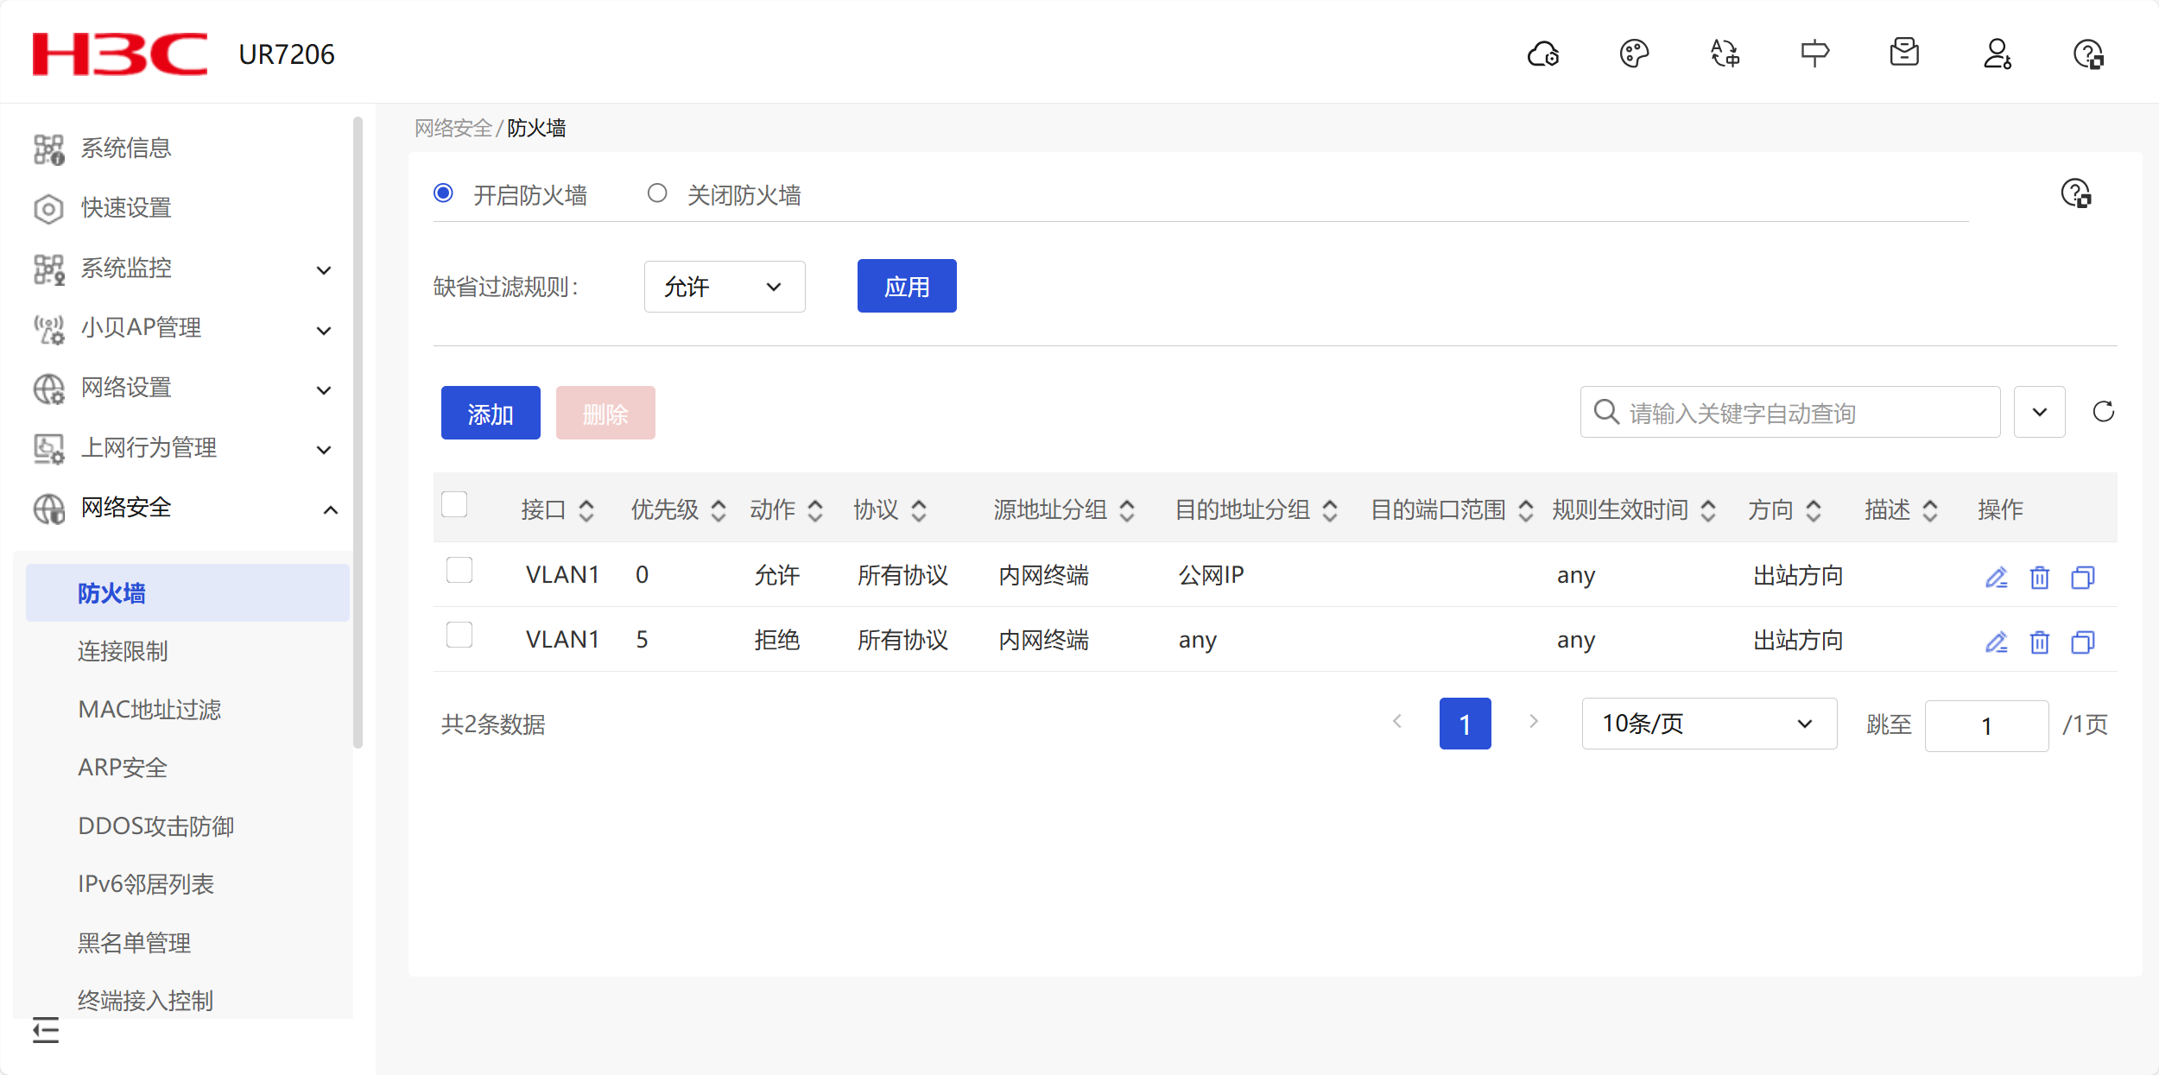
Task: Select the 关闭防火墙 radio button
Action: (x=657, y=193)
